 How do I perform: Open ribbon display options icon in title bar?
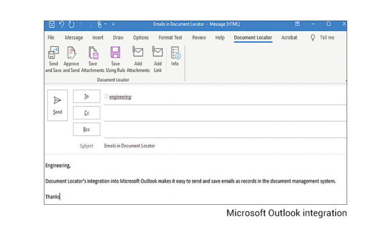(298, 24)
